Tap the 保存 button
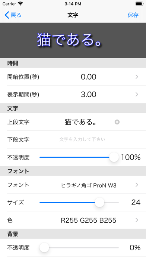146x260 pixels. pyautogui.click(x=133, y=15)
